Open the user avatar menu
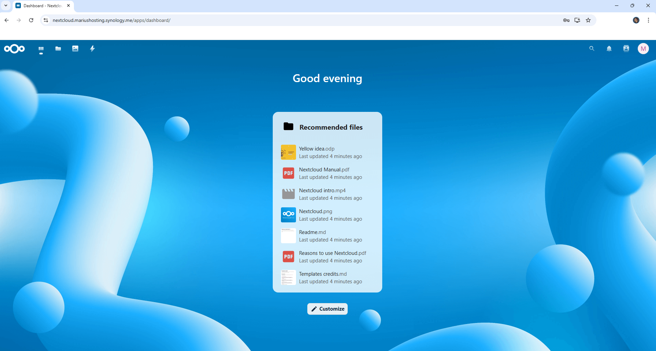The image size is (656, 351). 643,49
